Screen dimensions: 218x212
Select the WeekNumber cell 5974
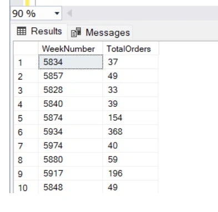click(70, 145)
